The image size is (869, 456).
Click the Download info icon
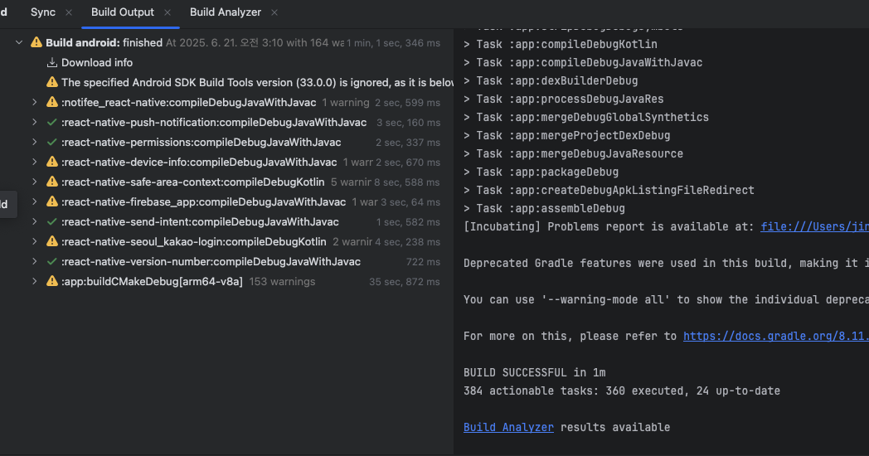[52, 62]
